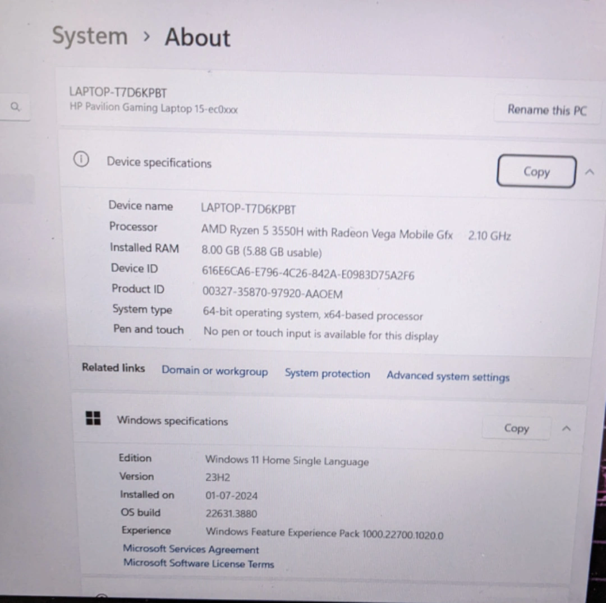Click the Installed on field label

click(147, 494)
